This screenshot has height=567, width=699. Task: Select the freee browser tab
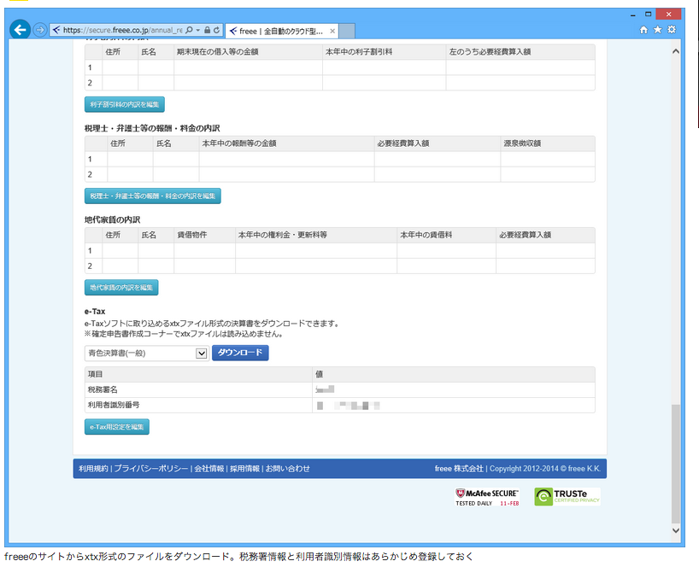pos(278,28)
